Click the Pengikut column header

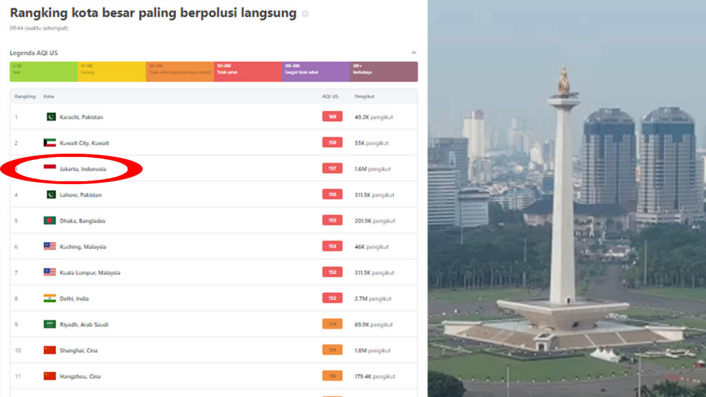point(364,96)
